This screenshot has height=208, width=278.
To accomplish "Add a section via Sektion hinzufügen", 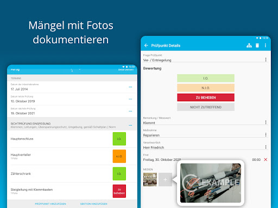I will point(94,204).
